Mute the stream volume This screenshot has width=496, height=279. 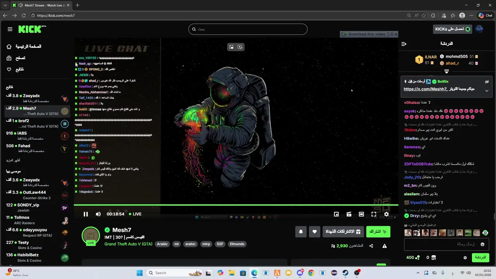(98, 214)
